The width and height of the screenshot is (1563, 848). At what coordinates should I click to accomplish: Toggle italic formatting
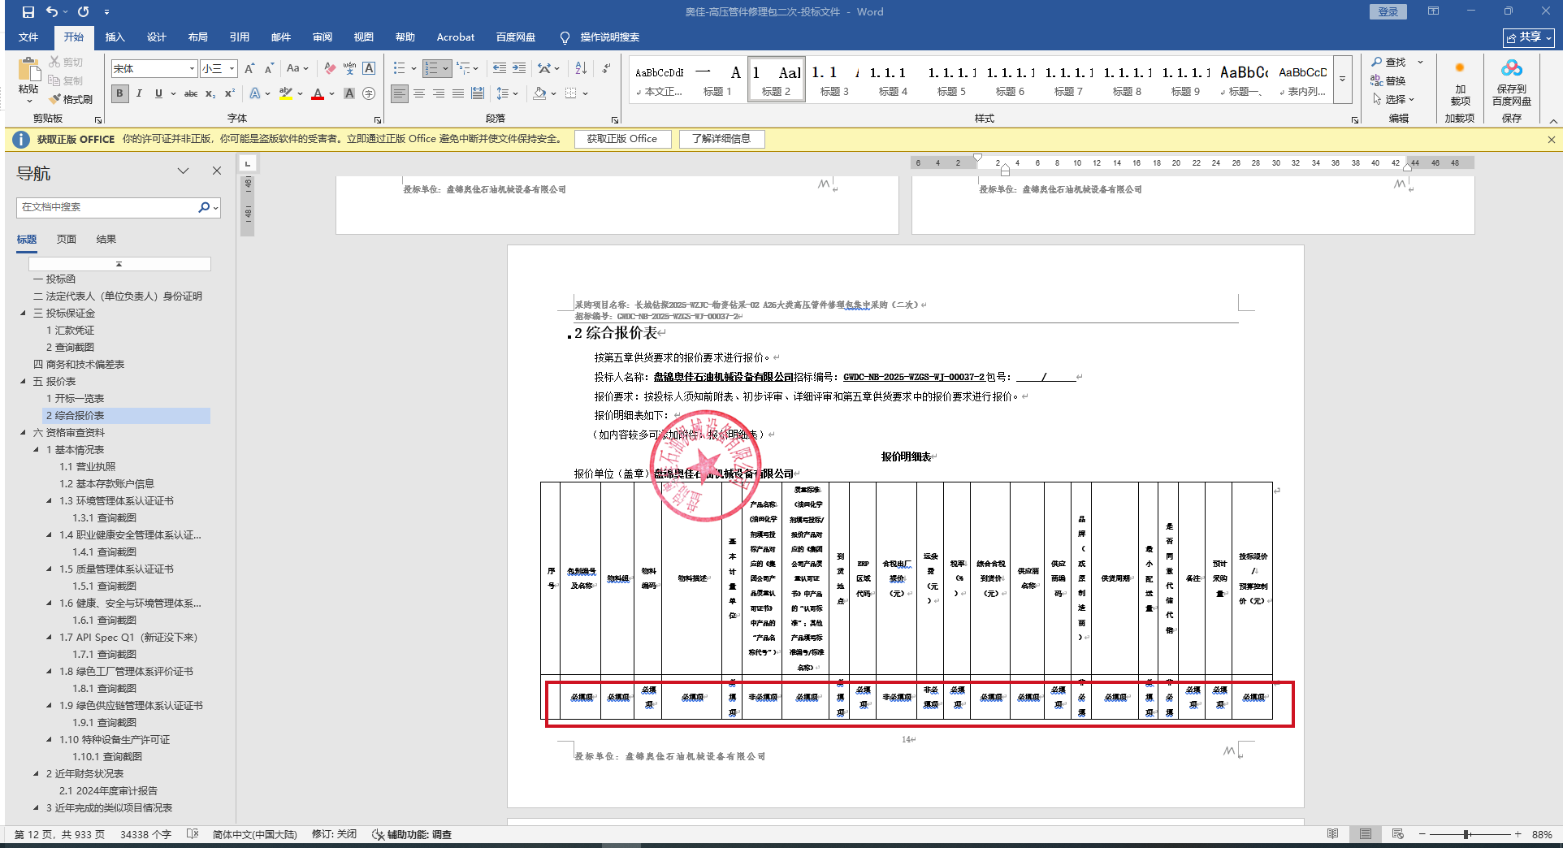click(139, 93)
